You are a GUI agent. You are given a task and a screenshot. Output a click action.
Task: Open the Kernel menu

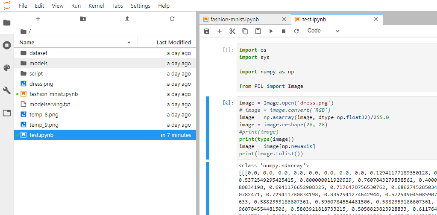(x=96, y=6)
